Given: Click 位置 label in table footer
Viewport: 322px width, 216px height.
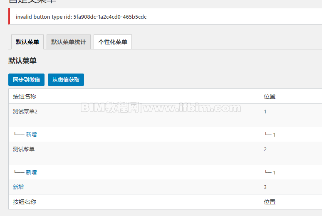Looking at the screenshot, I should point(270,202).
